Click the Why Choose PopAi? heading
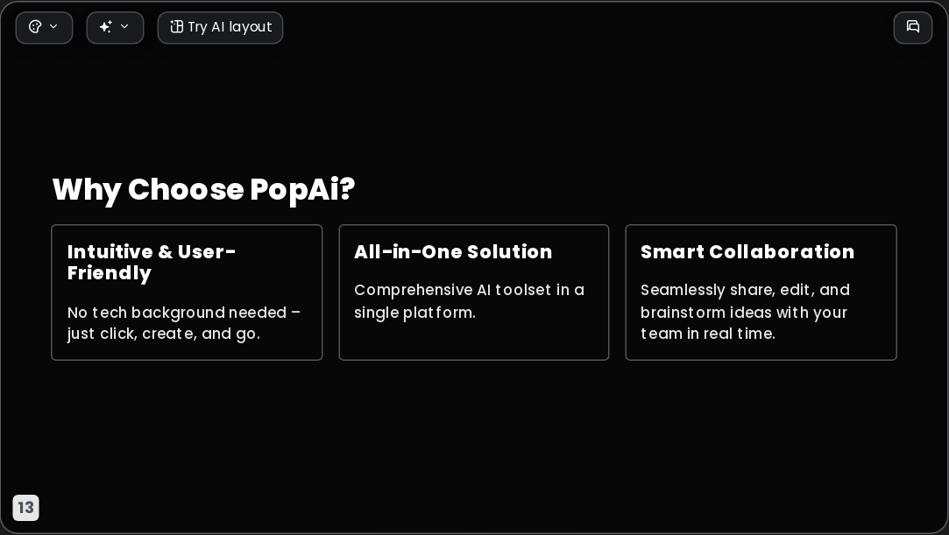 [203, 189]
